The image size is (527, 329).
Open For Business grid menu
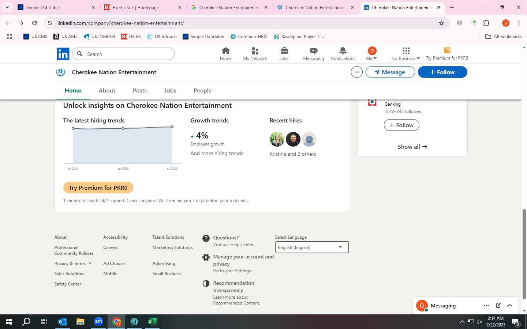tap(405, 54)
